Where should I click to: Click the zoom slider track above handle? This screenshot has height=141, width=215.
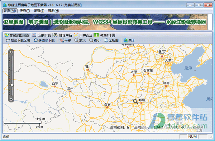pyautogui.click(x=12, y=70)
